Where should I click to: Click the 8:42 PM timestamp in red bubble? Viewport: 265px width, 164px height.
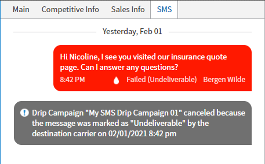pos(72,79)
